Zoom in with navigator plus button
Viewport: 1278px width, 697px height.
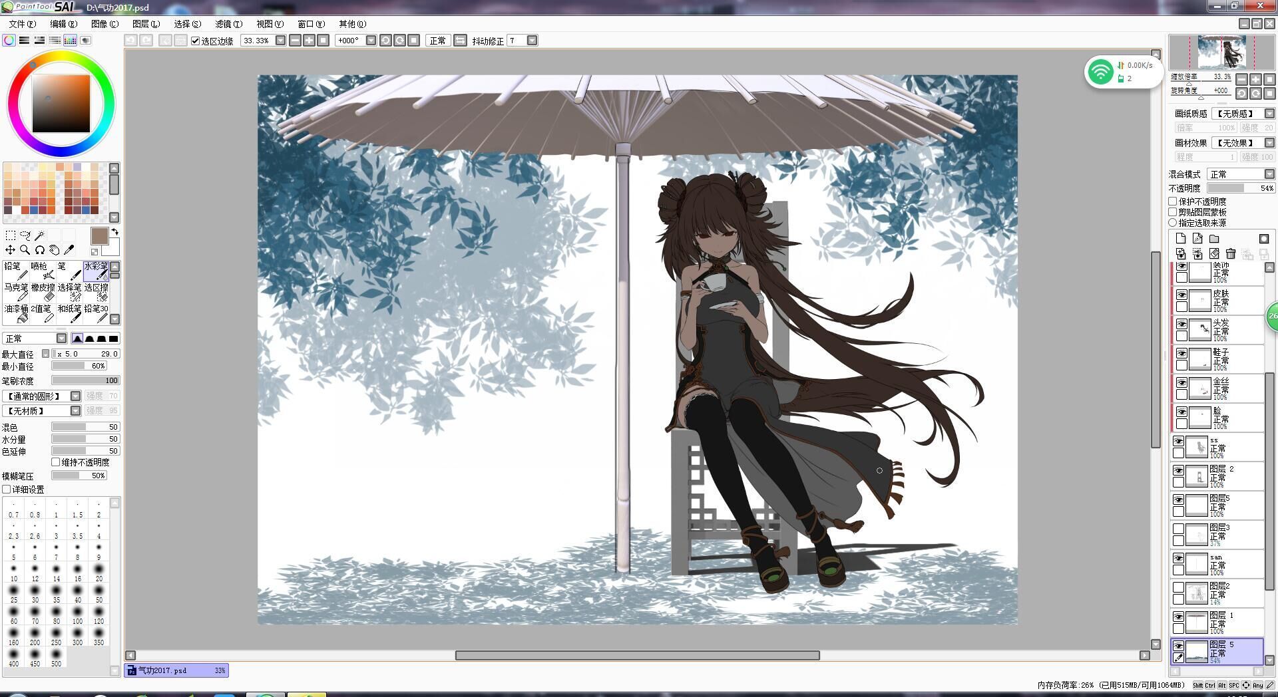pyautogui.click(x=1255, y=79)
